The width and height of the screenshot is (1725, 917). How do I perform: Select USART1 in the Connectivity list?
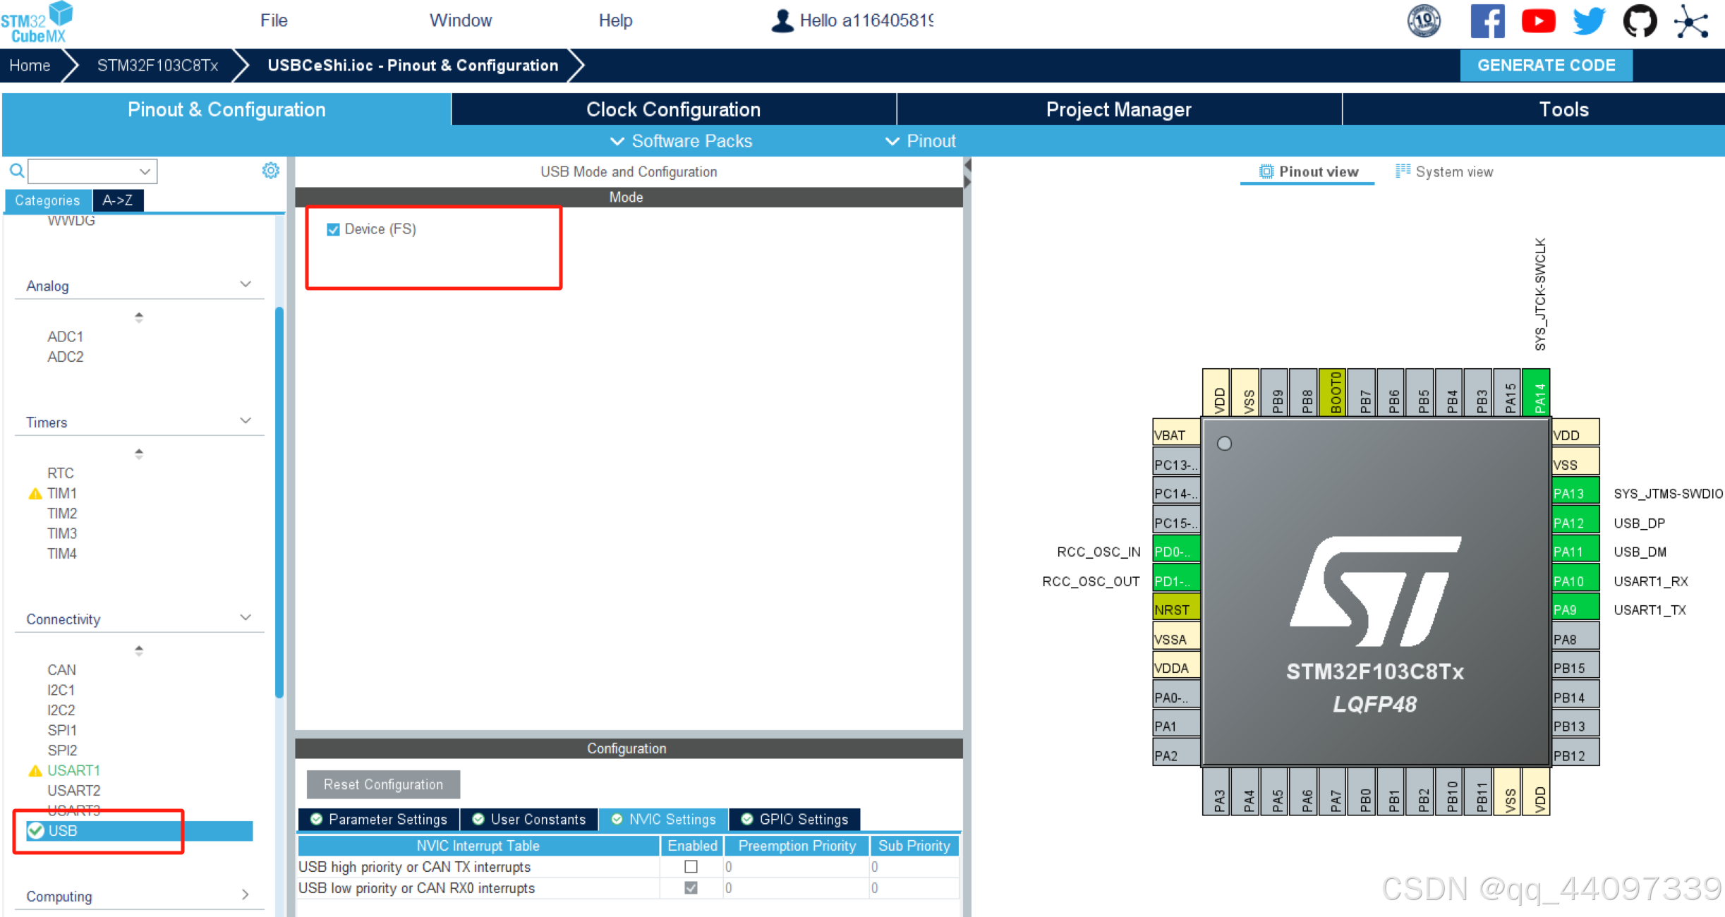pos(73,770)
